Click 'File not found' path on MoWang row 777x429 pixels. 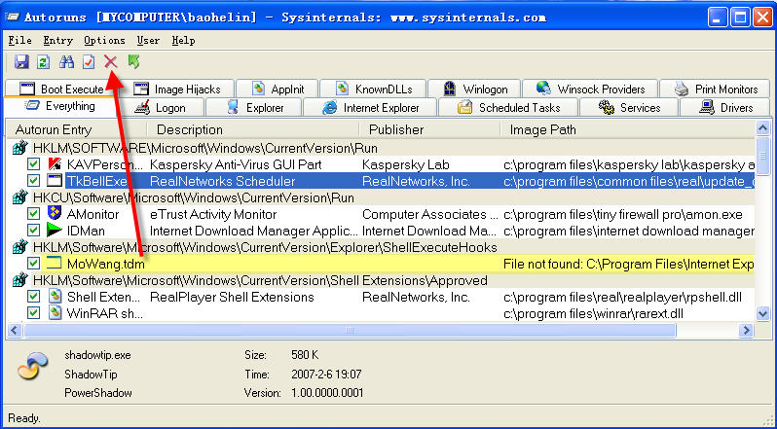point(628,264)
